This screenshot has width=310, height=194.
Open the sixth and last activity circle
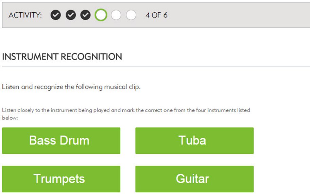(131, 15)
